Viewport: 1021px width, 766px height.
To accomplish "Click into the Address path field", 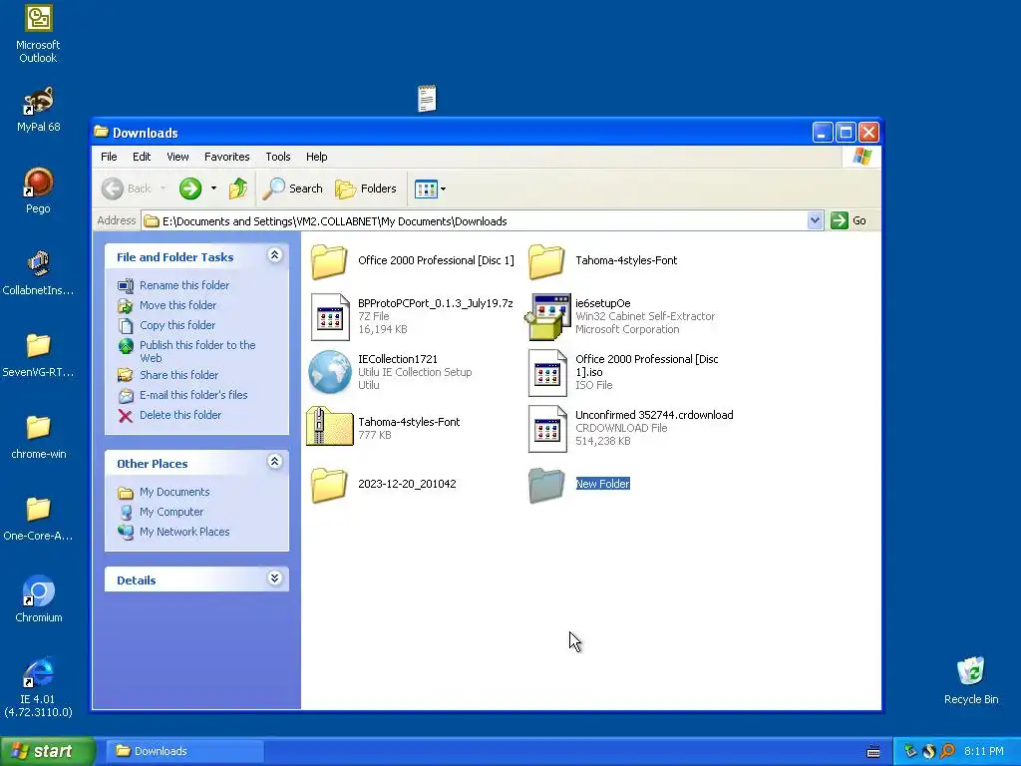I will 474,220.
